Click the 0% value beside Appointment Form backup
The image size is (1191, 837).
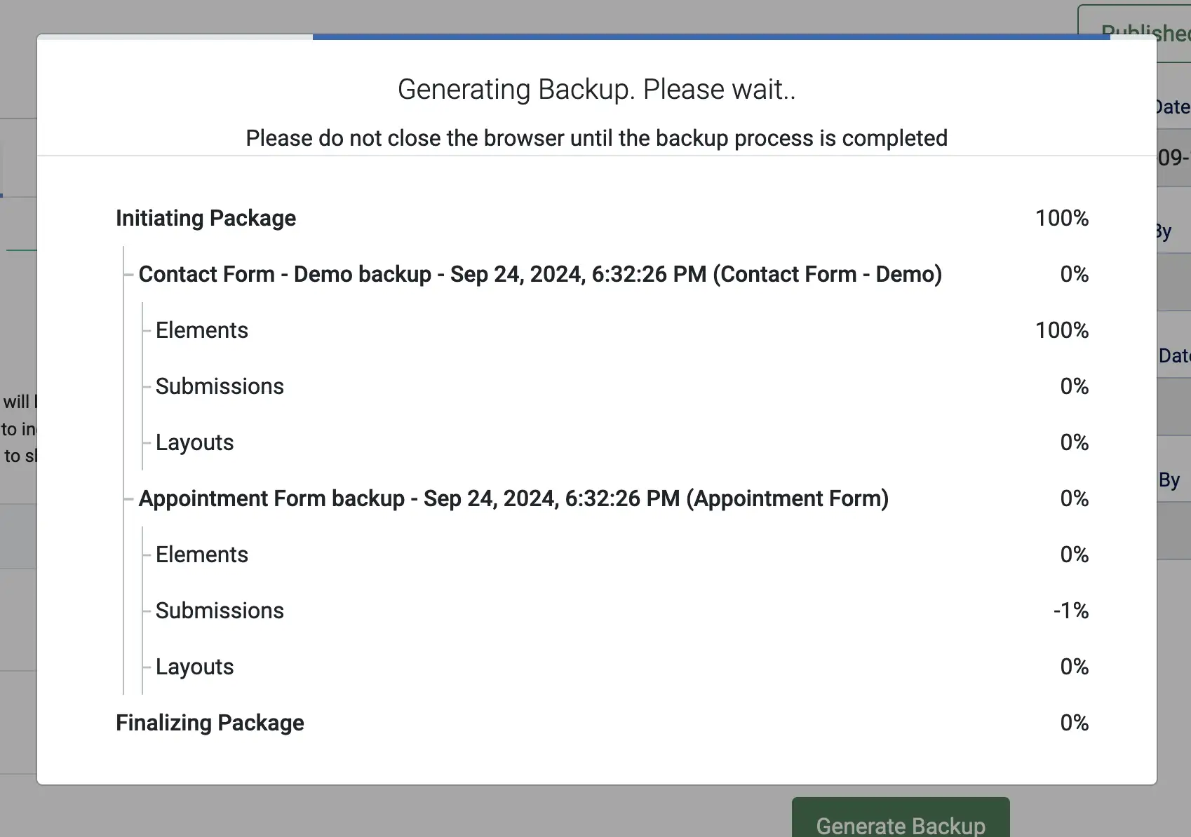pyautogui.click(x=1074, y=498)
